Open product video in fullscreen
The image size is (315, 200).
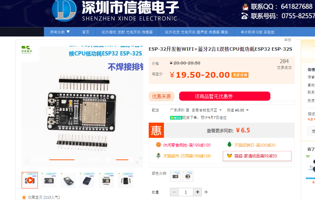(x=139, y=160)
